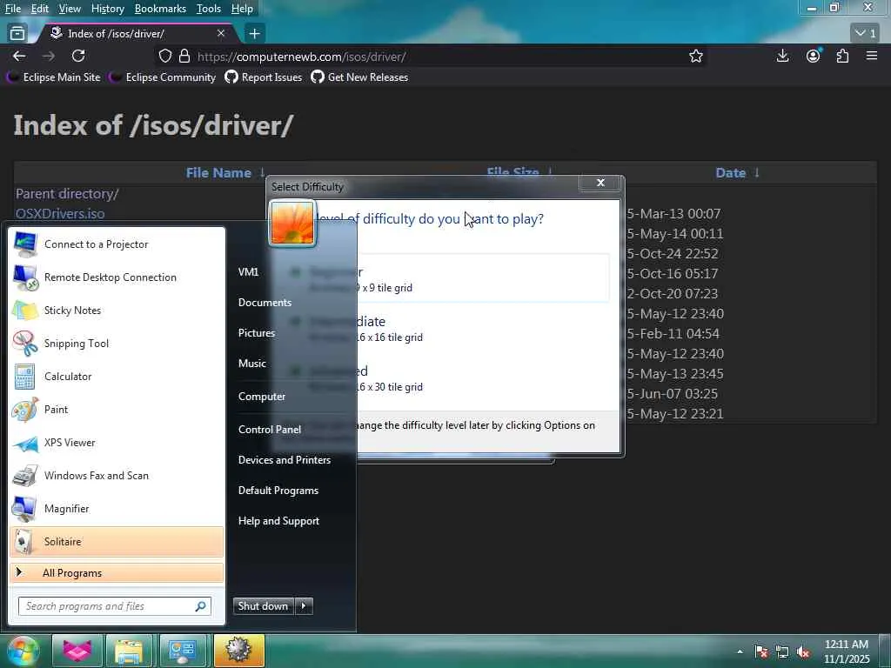Expand All Programs list

pos(117,572)
